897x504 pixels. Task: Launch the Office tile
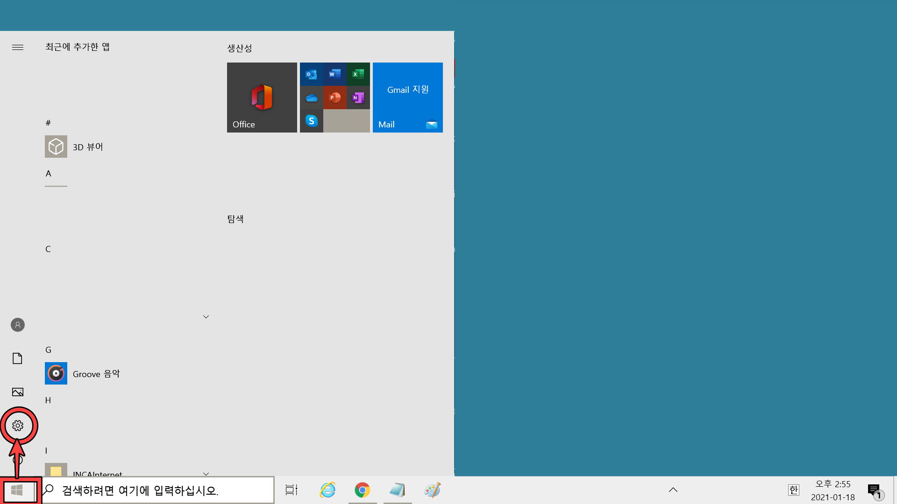(x=262, y=98)
